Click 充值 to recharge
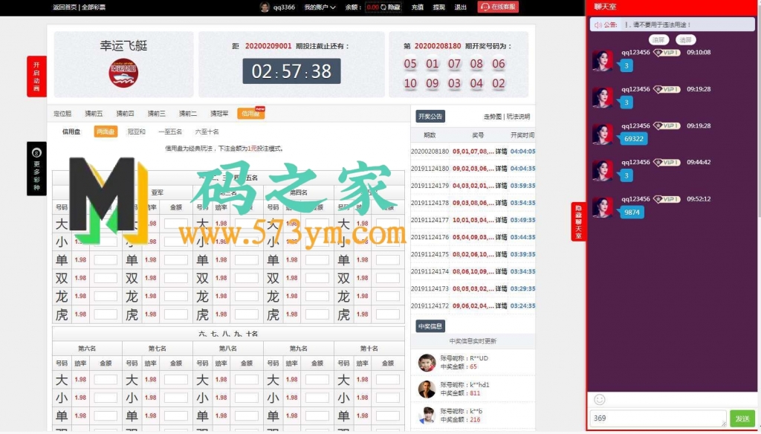 418,7
